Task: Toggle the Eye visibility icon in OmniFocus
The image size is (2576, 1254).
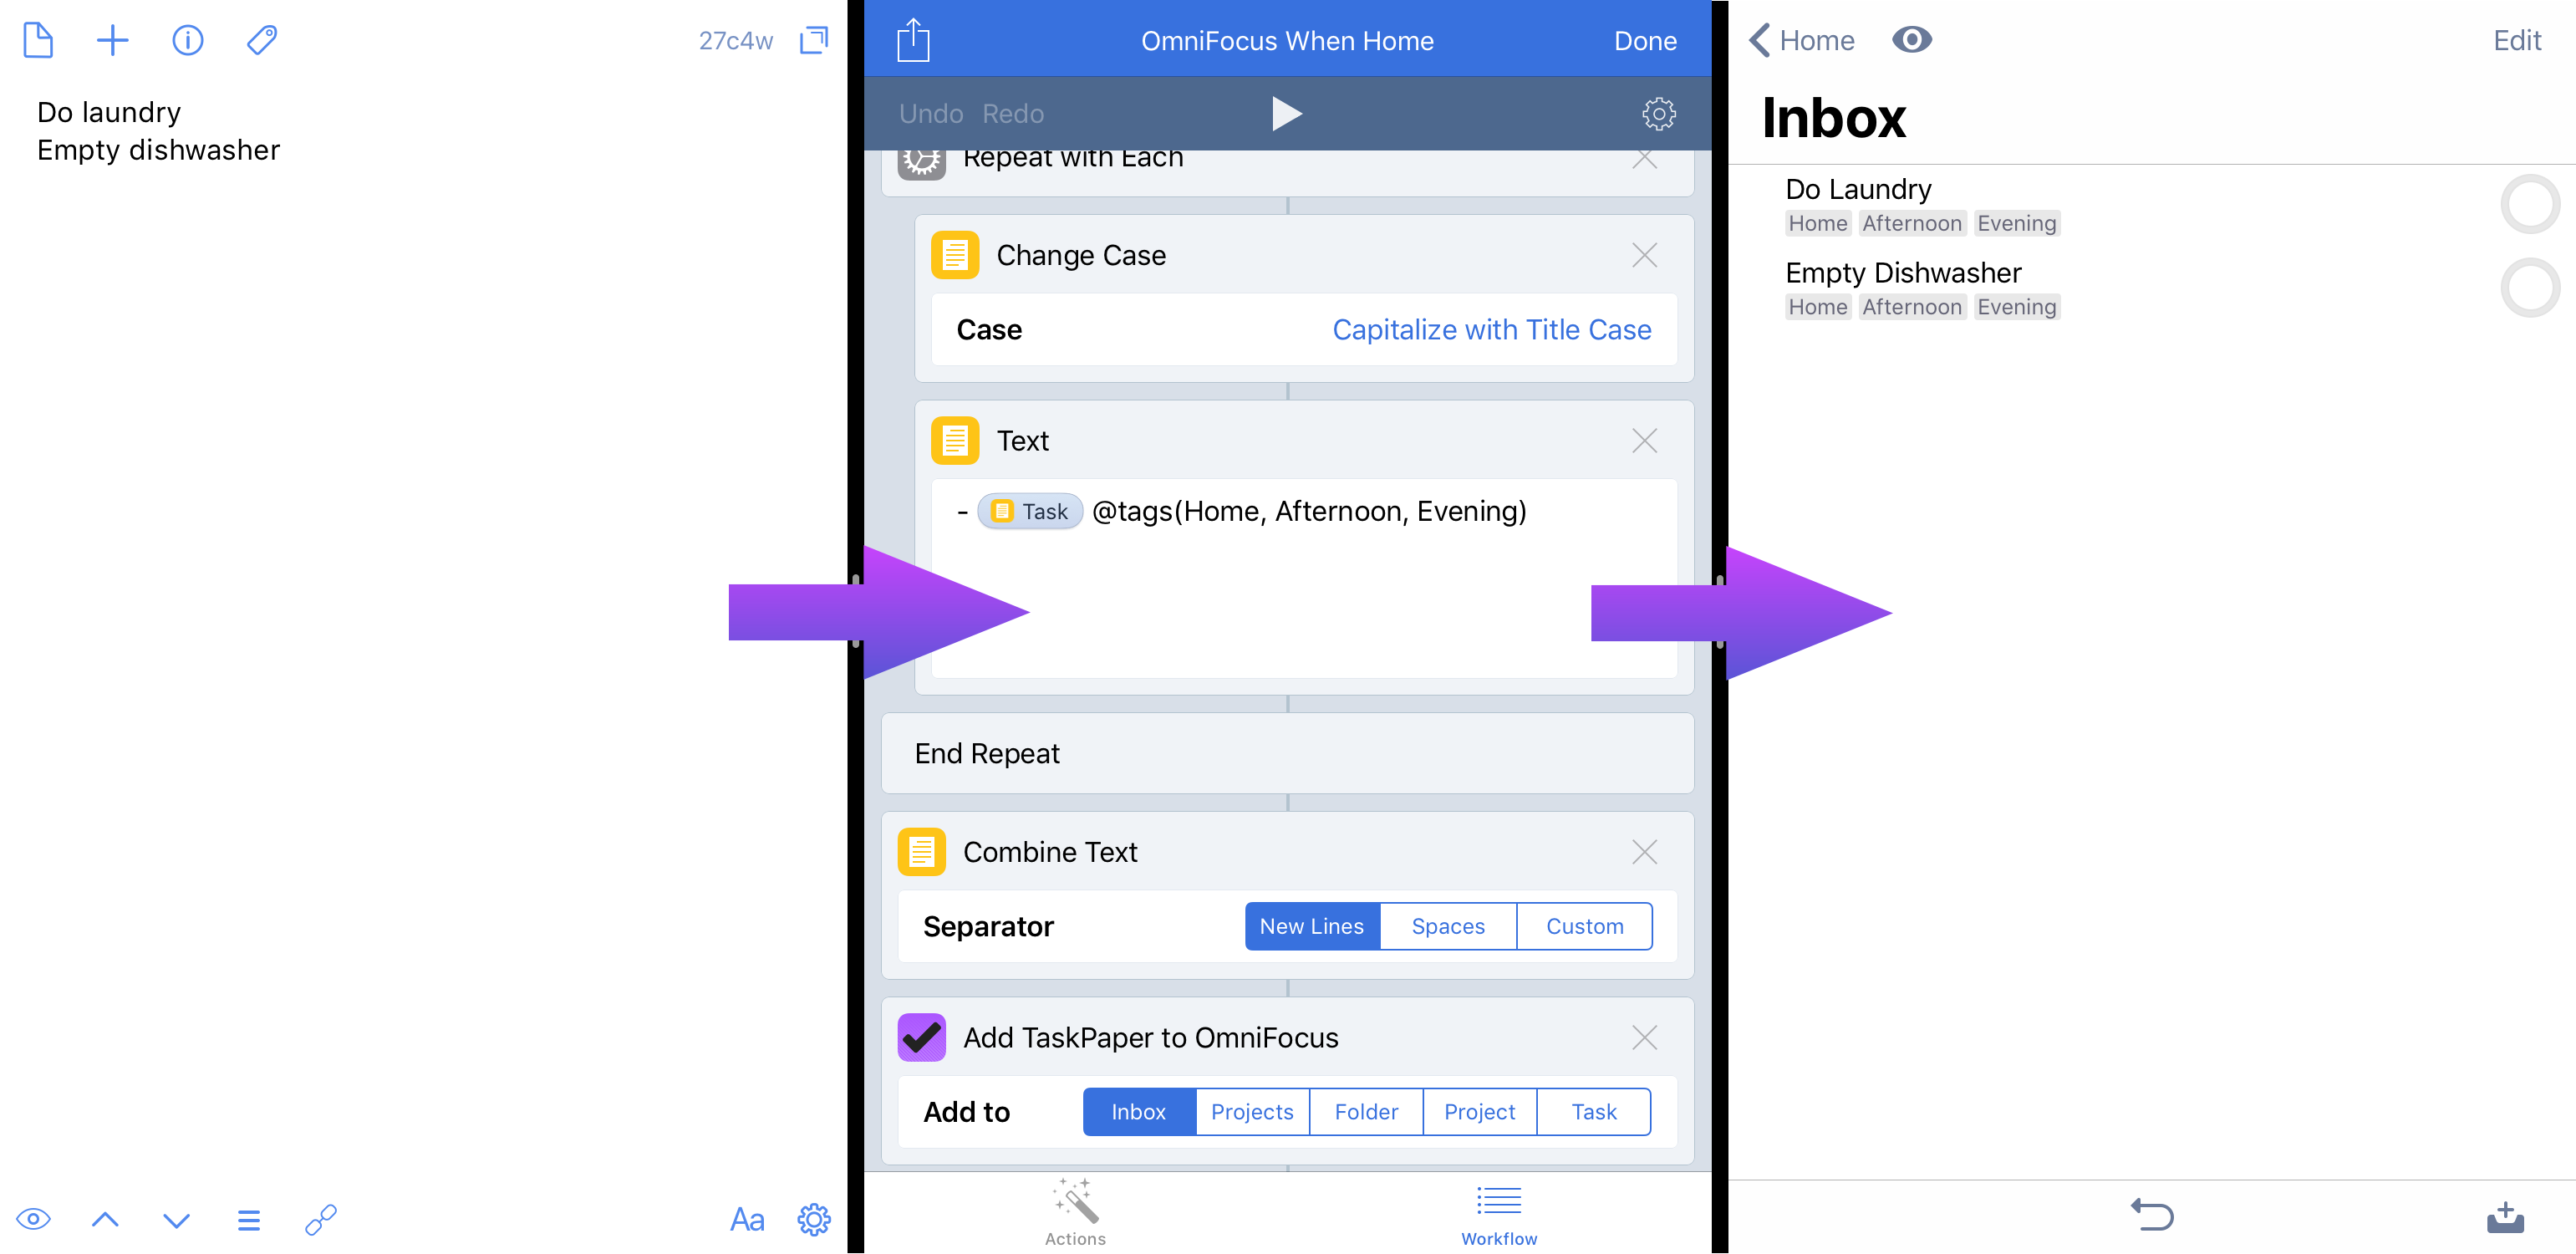Action: [1911, 39]
